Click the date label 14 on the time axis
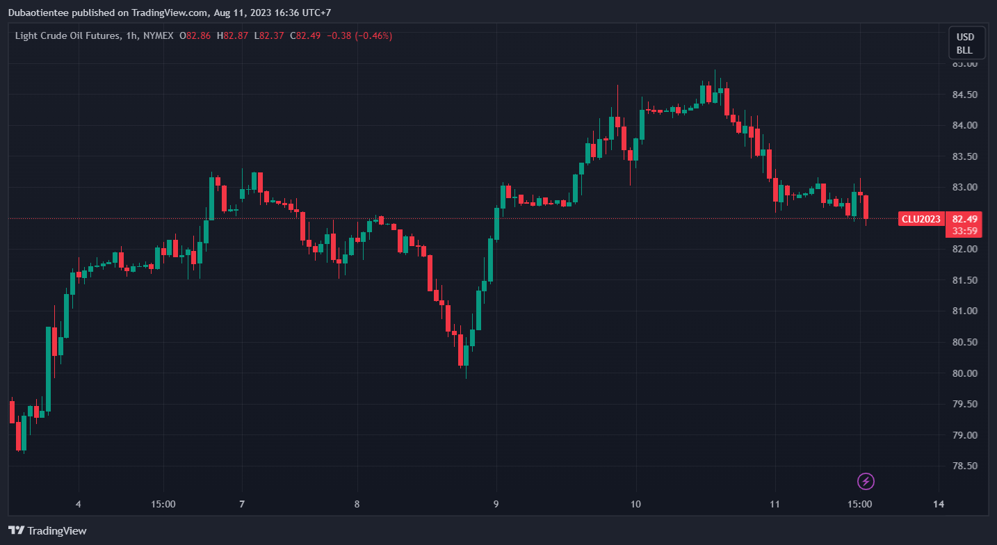997x545 pixels. (939, 504)
